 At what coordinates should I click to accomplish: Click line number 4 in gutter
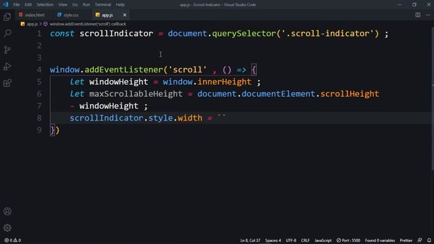point(39,70)
